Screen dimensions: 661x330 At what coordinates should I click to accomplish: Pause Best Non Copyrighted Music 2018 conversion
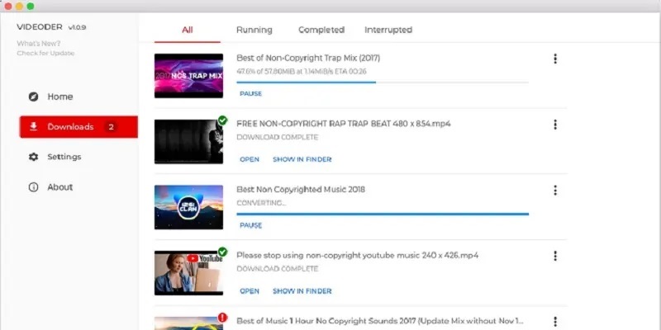(251, 225)
